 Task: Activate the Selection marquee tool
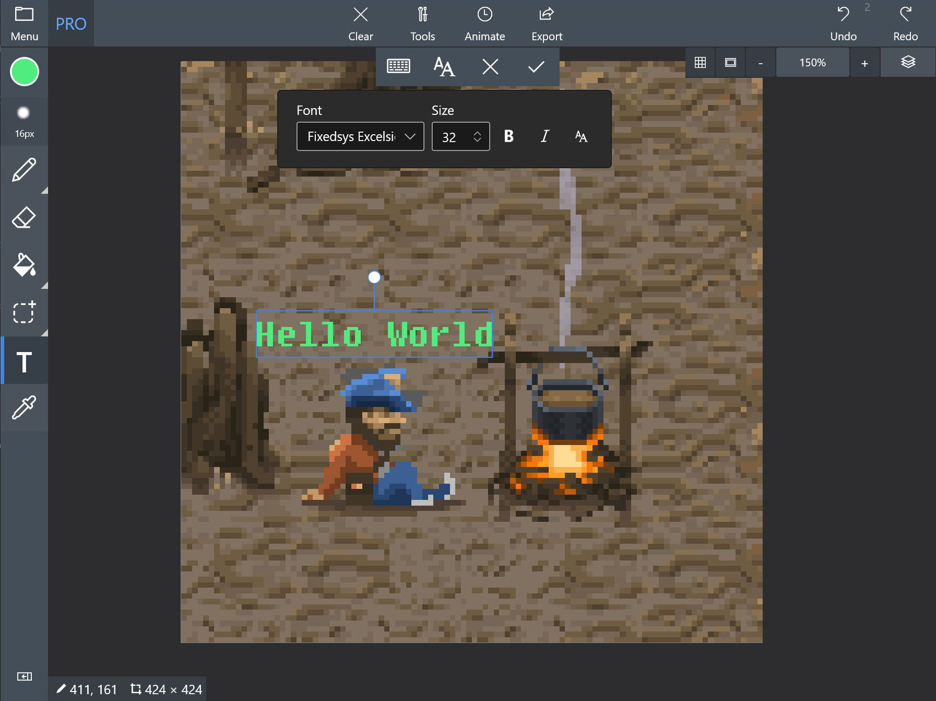click(24, 312)
